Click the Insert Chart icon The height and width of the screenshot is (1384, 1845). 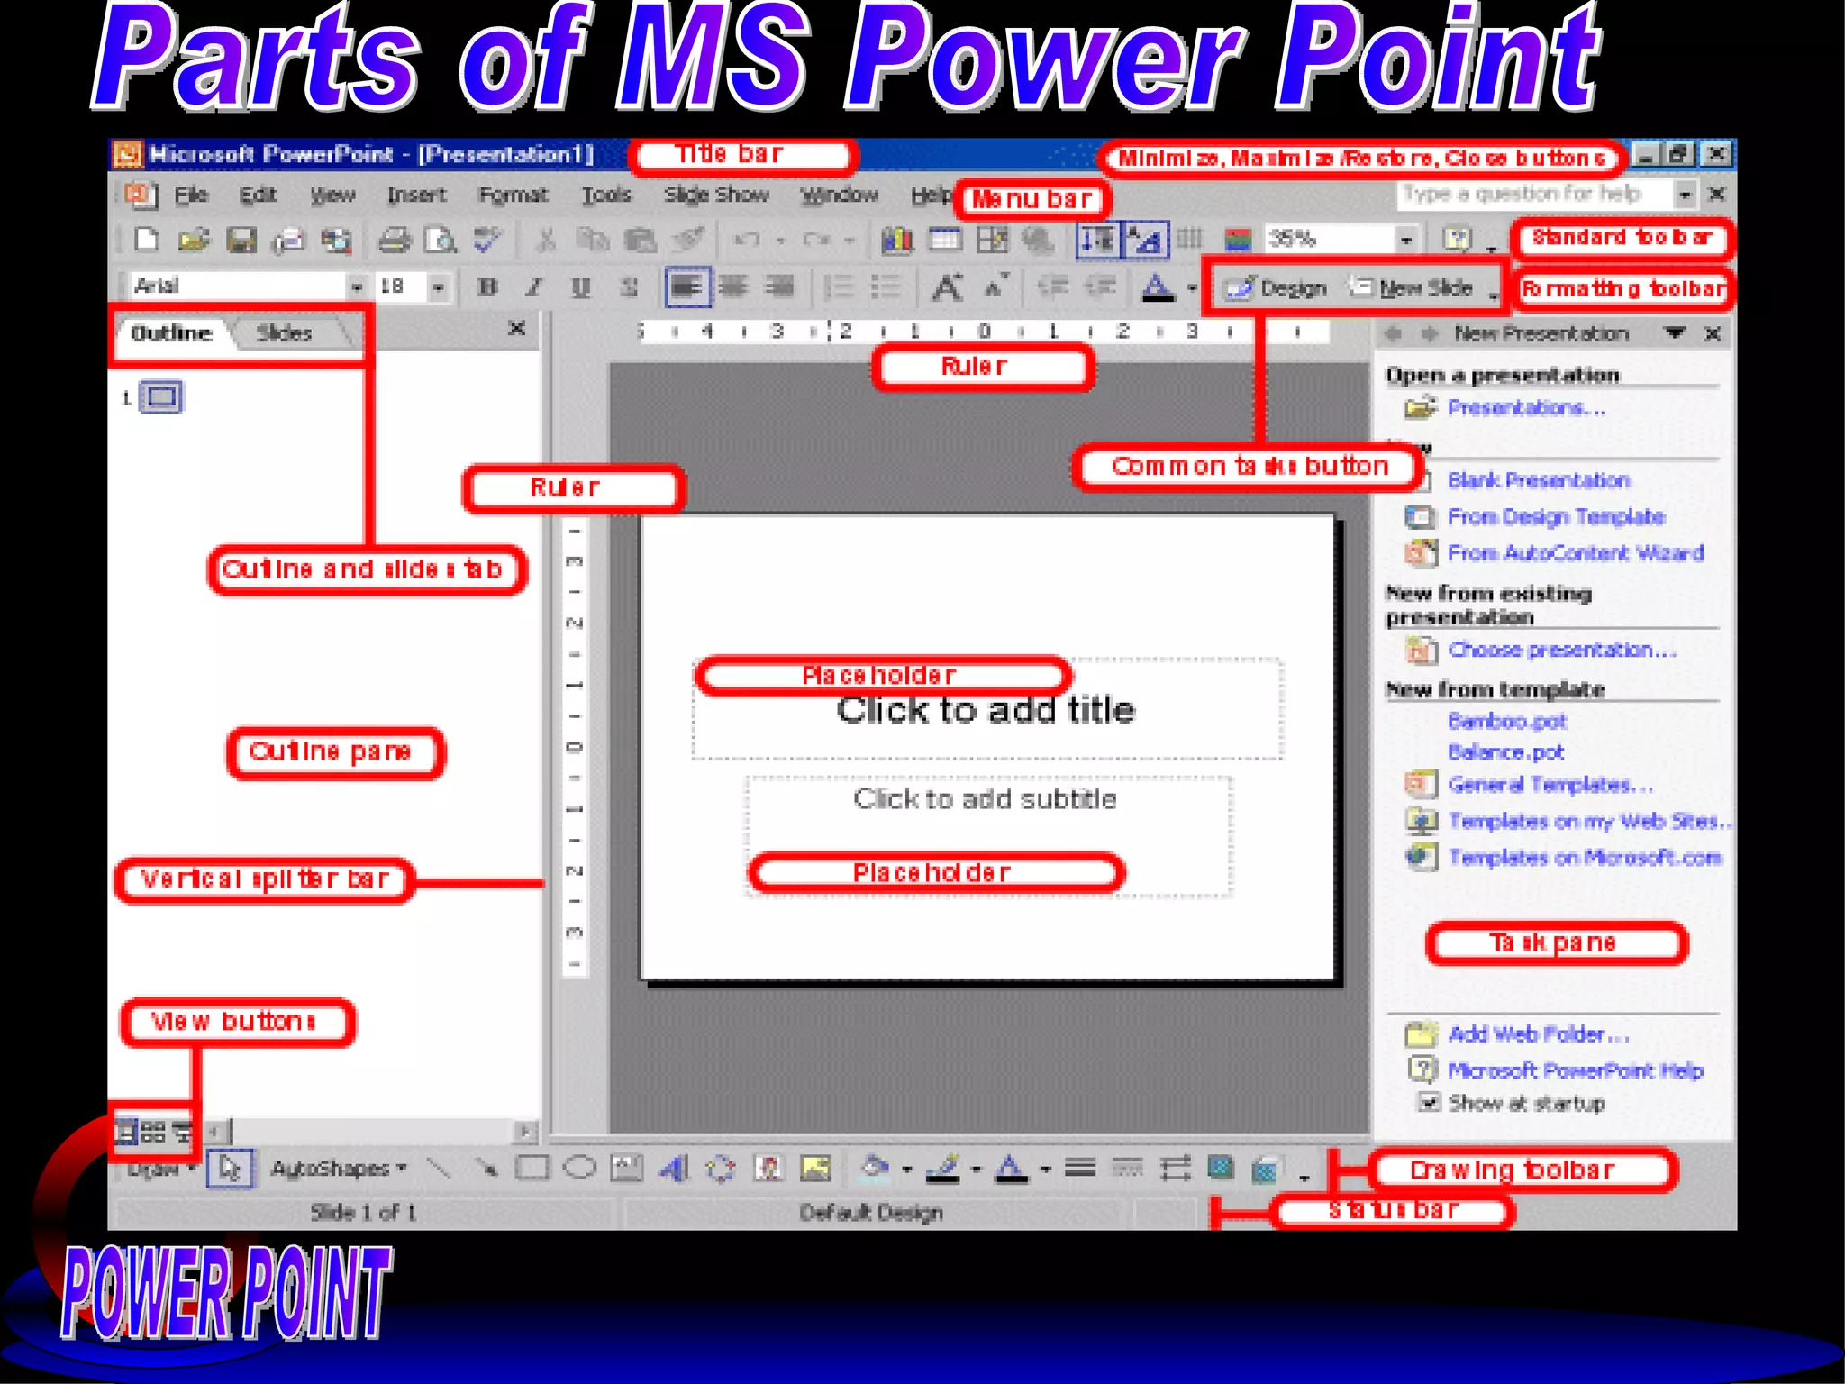coord(897,240)
